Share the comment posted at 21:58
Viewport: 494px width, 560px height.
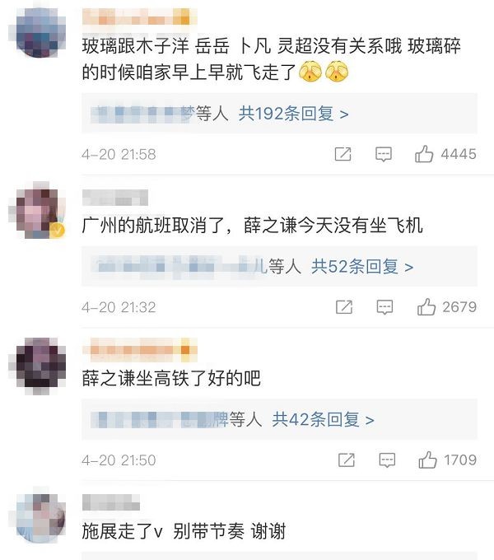[343, 154]
